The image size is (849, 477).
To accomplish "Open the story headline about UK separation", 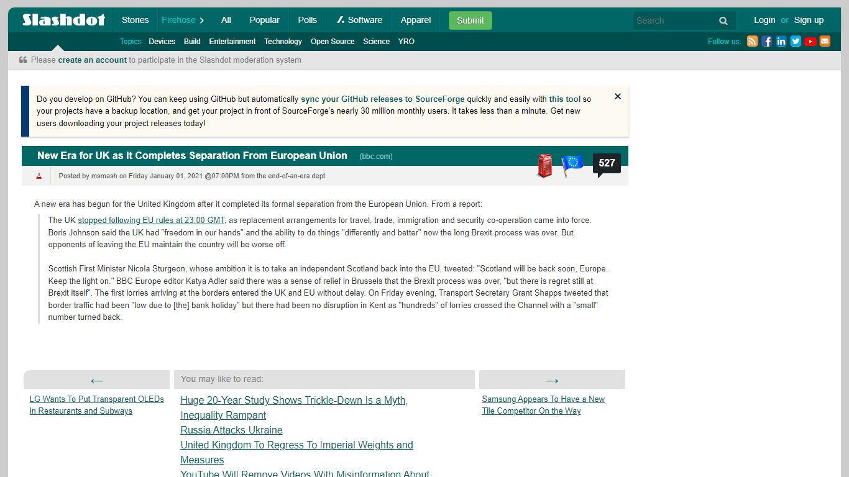I will tap(192, 156).
